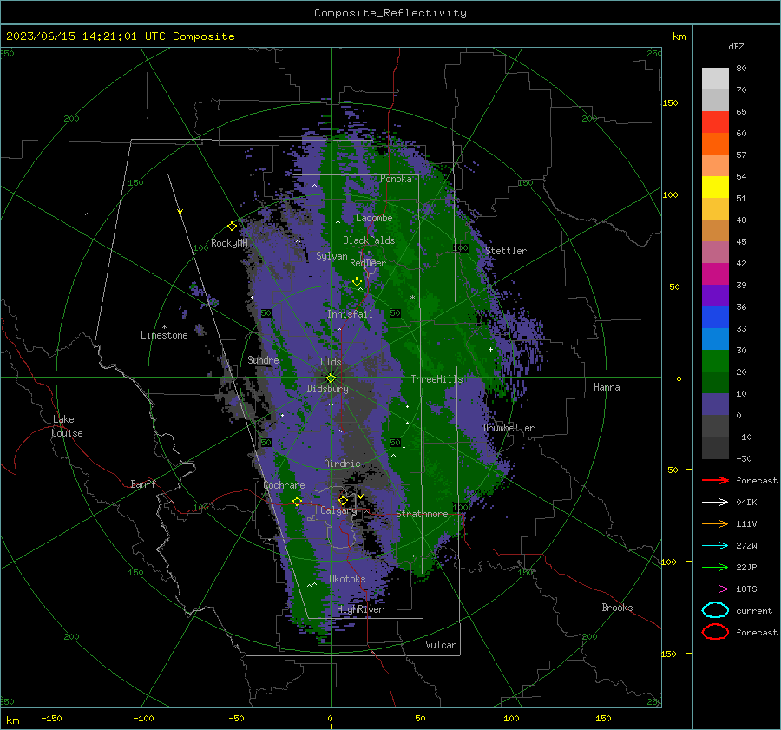
Task: Select the blue 36 dBZ color swatch
Action: (x=715, y=318)
